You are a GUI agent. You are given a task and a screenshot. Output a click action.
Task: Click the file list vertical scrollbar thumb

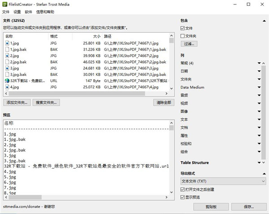(171, 40)
